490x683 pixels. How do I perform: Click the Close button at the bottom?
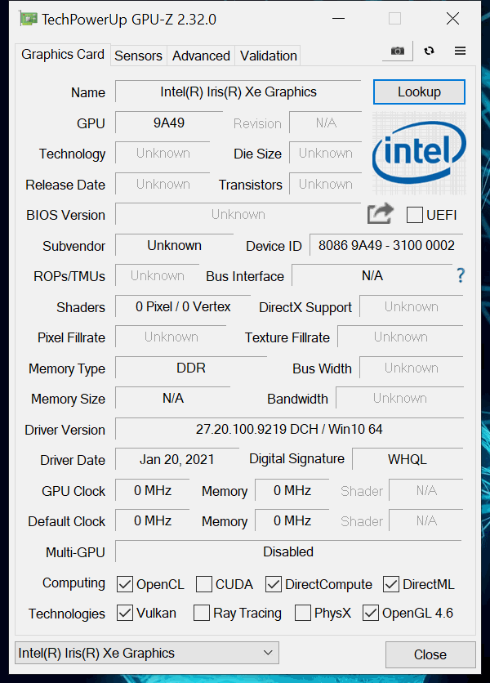coord(430,654)
